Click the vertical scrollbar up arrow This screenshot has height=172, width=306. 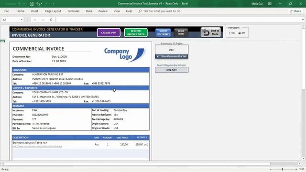304,27
